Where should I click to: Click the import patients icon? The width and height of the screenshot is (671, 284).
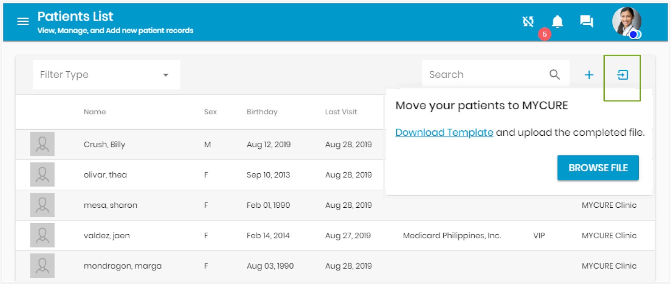click(x=623, y=75)
